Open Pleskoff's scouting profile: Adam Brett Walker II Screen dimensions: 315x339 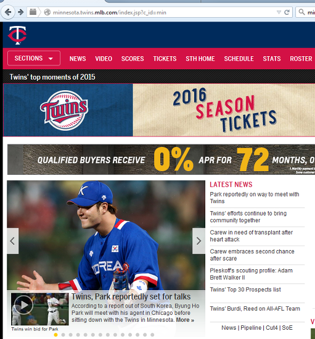(252, 274)
